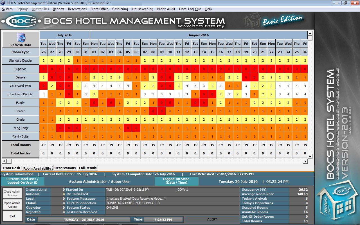Switch to the Front Desk tab
Screen dimensions: 360x225
(11, 168)
